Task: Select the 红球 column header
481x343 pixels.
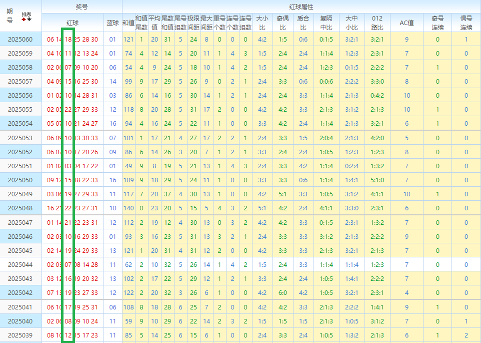Action: tap(72, 23)
